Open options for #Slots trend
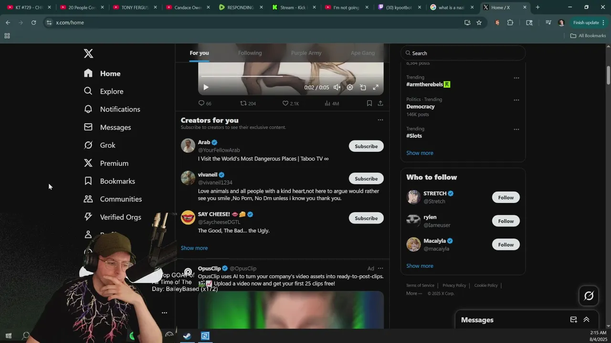 (x=516, y=129)
